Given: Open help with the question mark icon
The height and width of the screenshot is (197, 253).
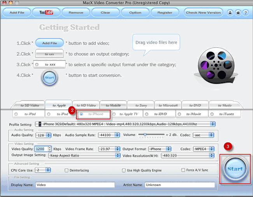Looking at the screenshot, I should [246, 12].
